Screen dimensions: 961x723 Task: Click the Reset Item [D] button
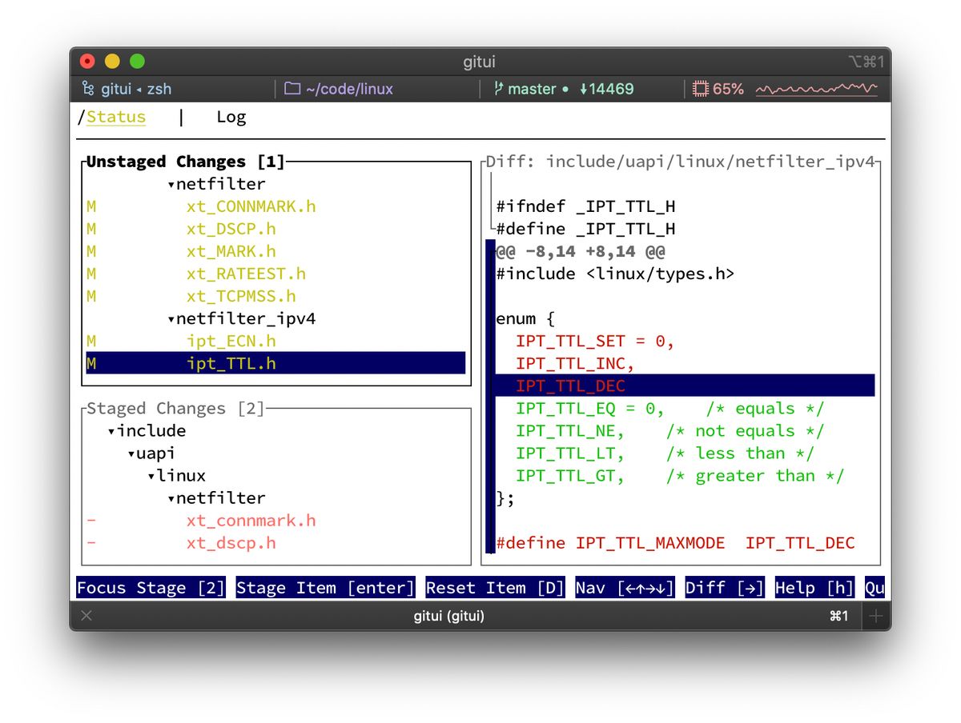point(495,588)
